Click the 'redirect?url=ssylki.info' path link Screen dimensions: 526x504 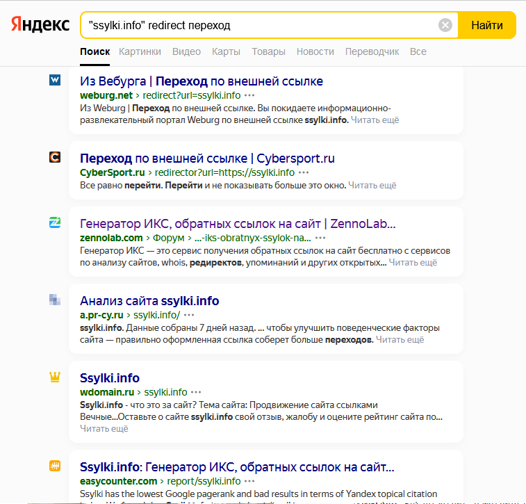coord(192,96)
